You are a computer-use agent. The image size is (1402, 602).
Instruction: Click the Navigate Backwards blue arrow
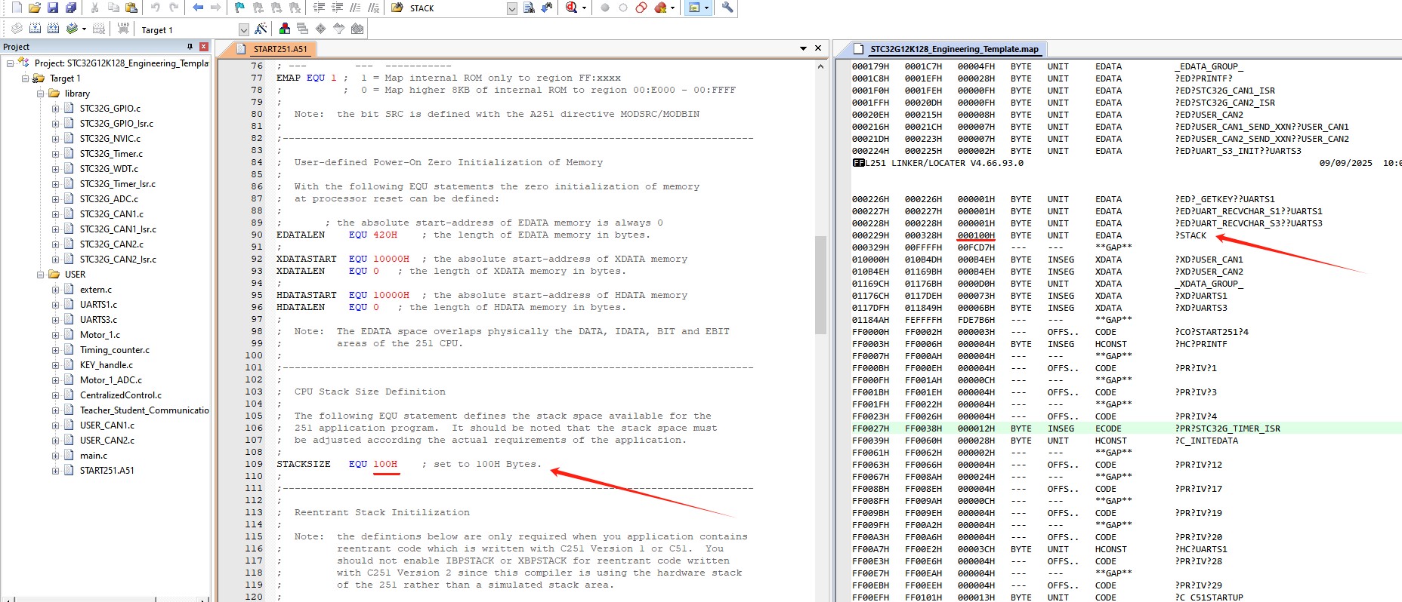click(198, 8)
